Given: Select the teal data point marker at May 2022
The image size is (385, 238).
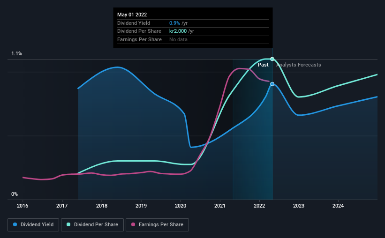Looking at the screenshot, I should click(272, 59).
